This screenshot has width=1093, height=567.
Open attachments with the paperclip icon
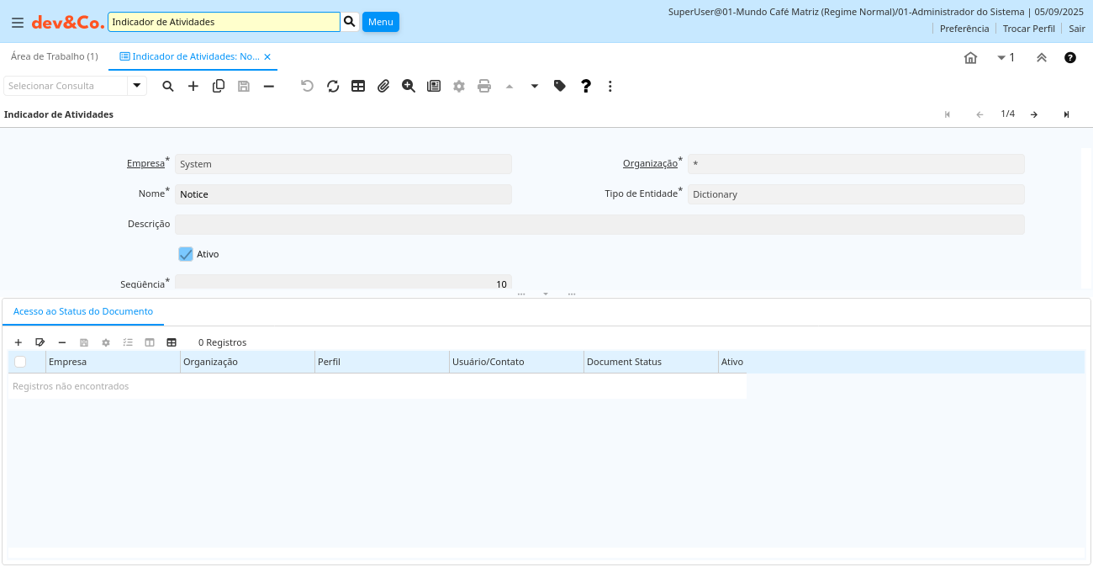(383, 86)
